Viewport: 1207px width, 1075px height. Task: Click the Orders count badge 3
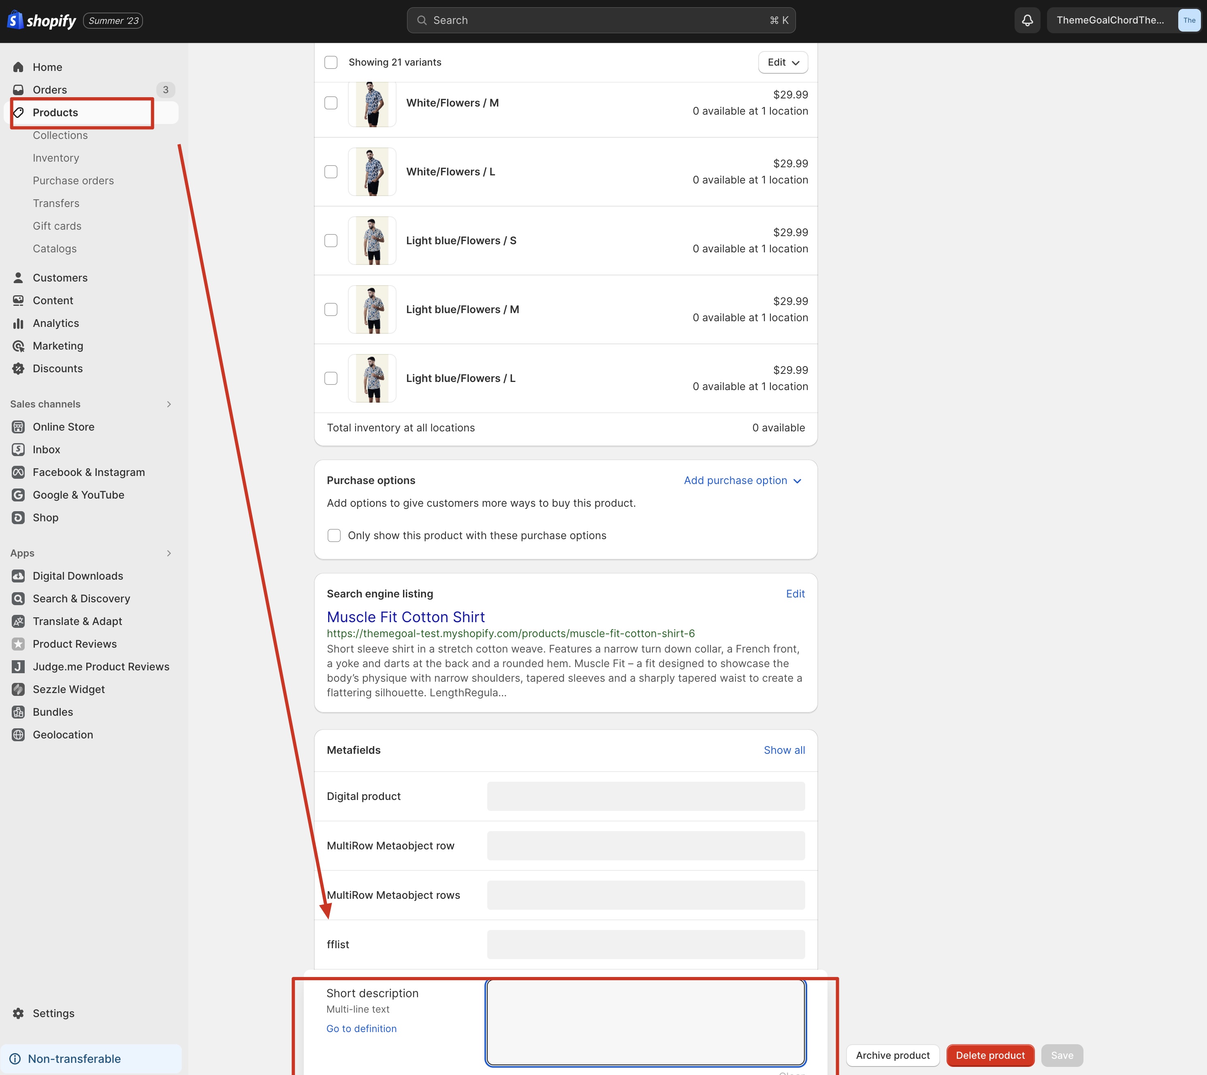pyautogui.click(x=166, y=90)
